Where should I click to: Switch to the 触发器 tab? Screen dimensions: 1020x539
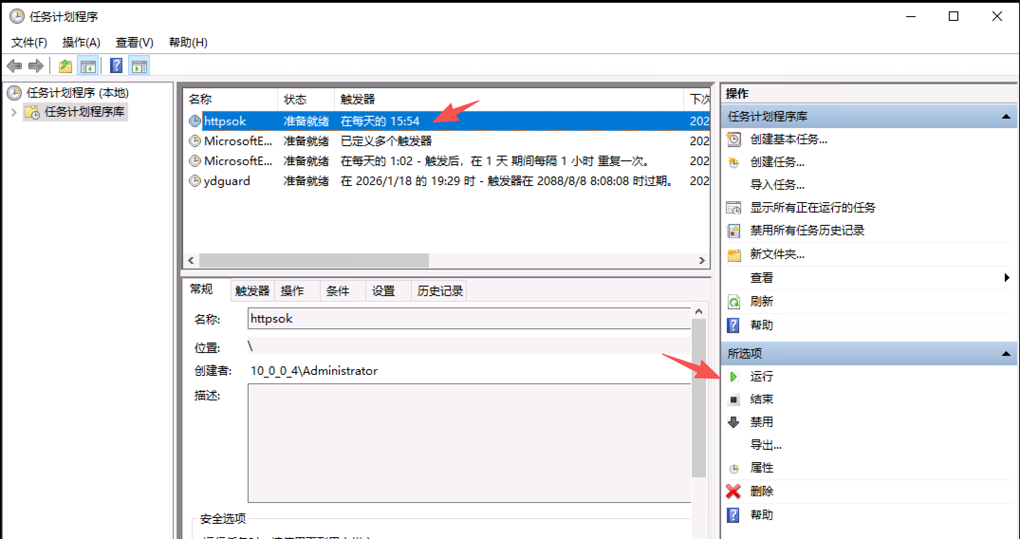(252, 291)
